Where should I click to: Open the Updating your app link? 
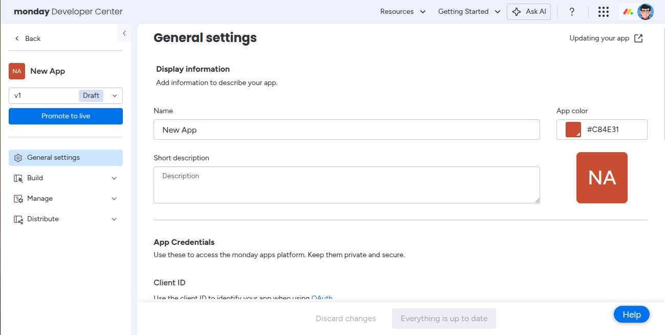[606, 38]
